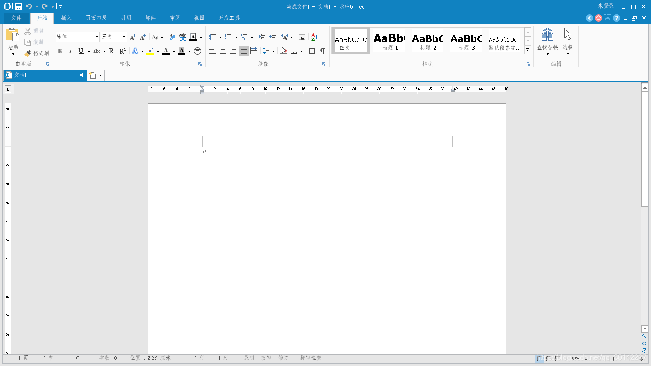Increase font size with the grow-font icon
Viewport: 651px width, 366px height.
coord(132,37)
